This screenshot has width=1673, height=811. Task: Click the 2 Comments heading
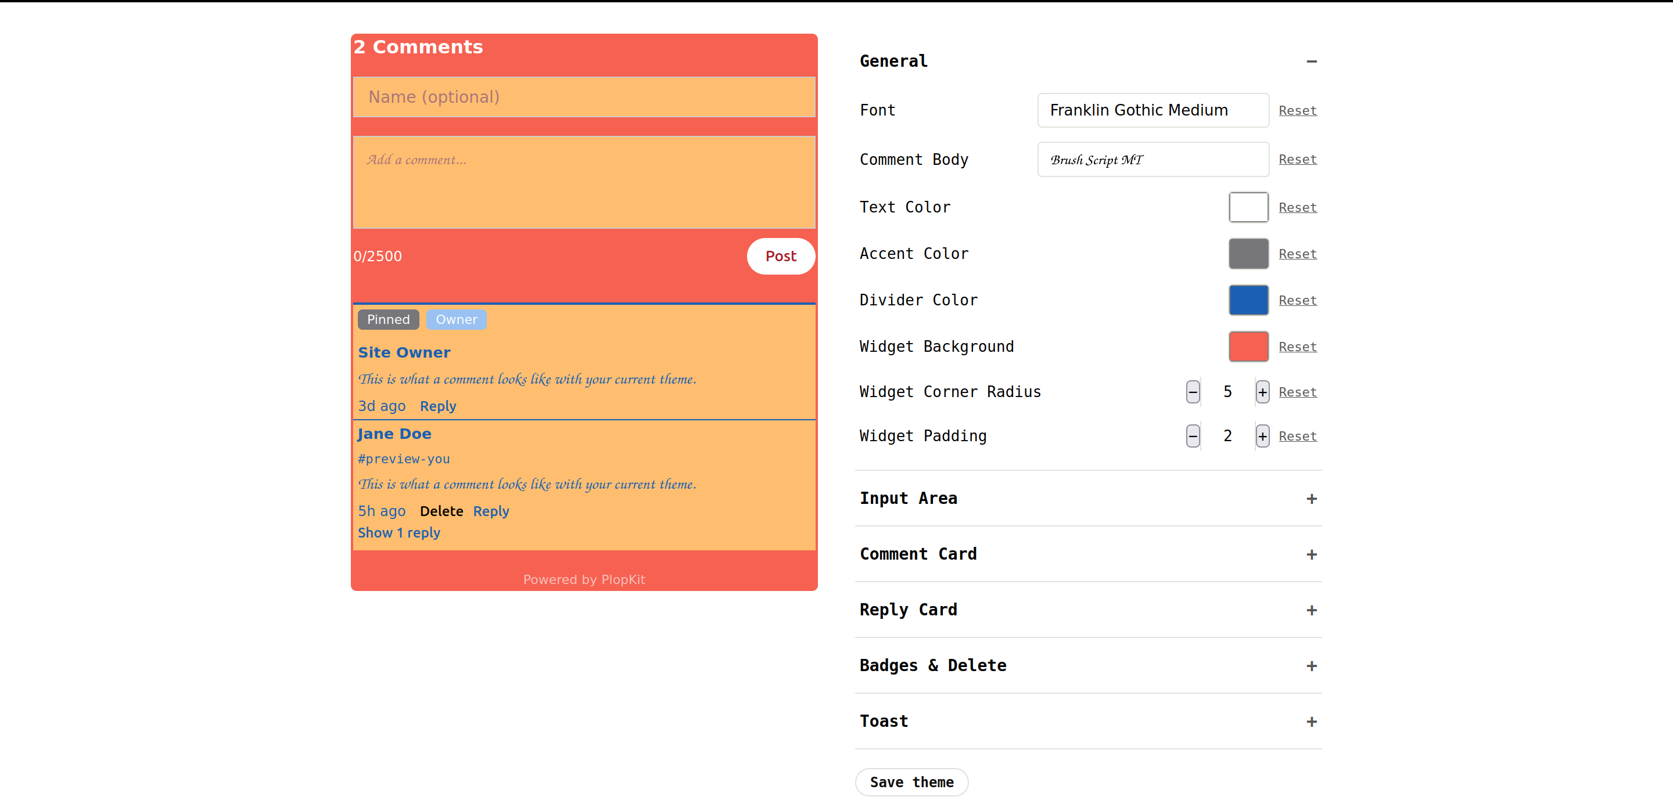(x=418, y=46)
